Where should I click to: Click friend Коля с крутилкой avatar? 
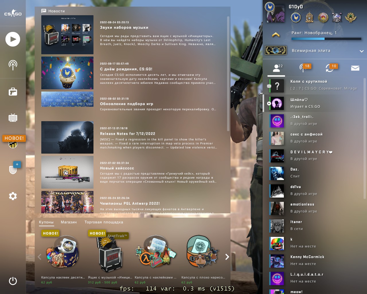point(277,86)
